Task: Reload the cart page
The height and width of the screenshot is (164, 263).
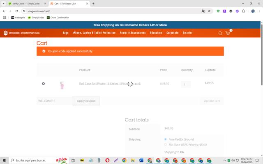Action: click(x=16, y=11)
